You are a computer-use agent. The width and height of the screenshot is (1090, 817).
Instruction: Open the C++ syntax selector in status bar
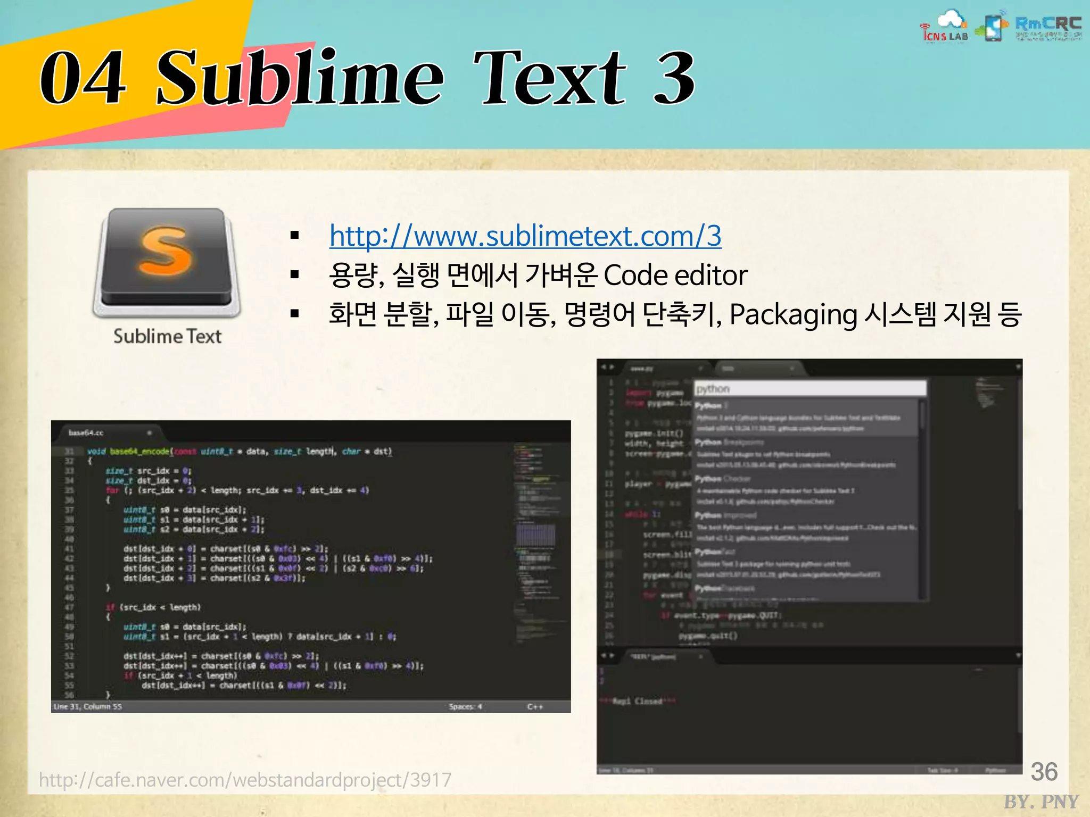click(535, 706)
